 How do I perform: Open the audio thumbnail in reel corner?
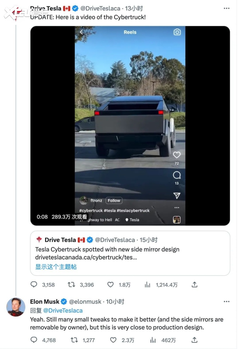click(177, 220)
